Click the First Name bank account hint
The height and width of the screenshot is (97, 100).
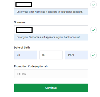point(49,12)
